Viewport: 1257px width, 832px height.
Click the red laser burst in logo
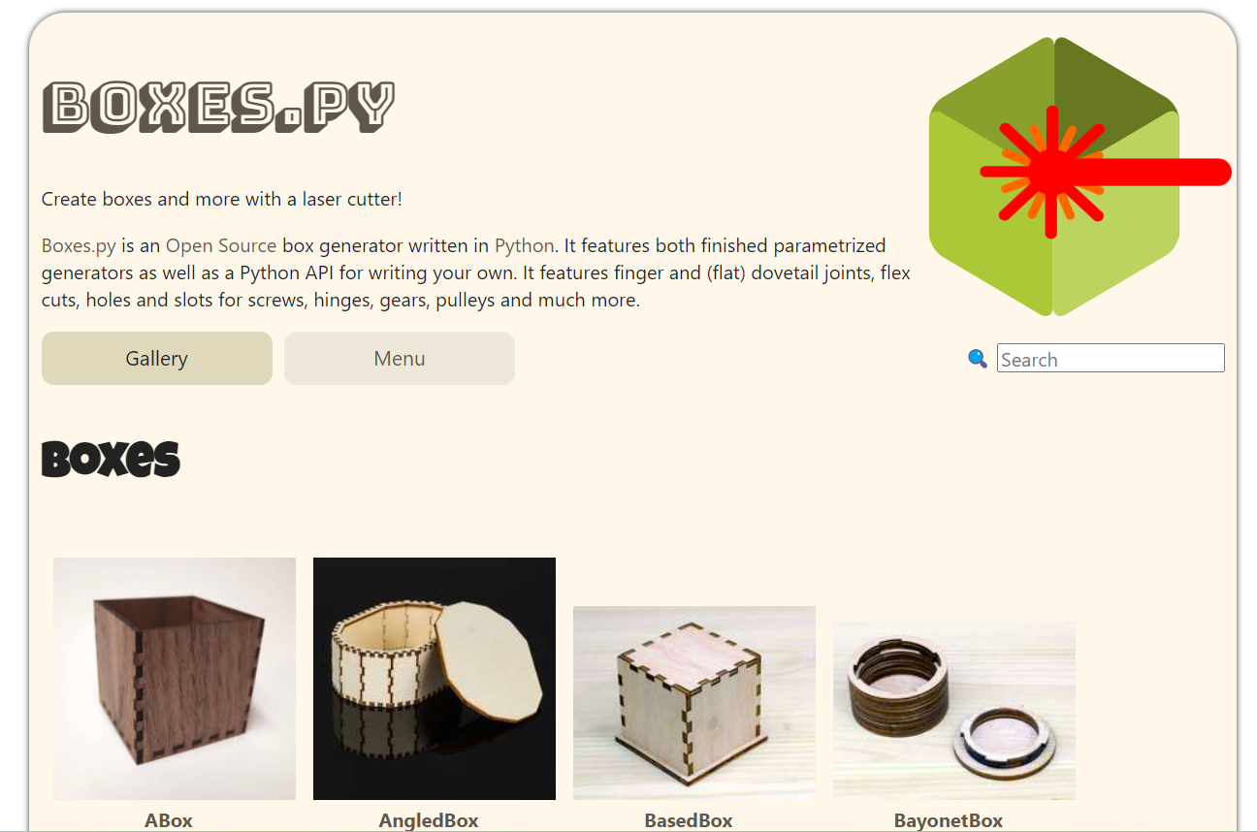(1051, 173)
